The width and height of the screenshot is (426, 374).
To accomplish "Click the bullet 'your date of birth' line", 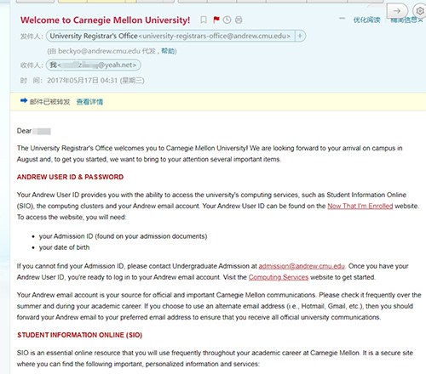I will 64,247.
